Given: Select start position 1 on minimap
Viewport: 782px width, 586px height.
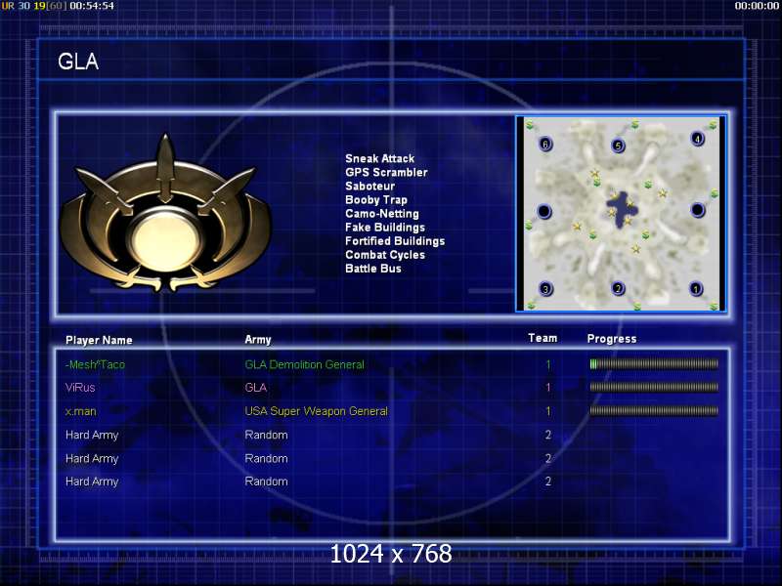Looking at the screenshot, I should (x=696, y=288).
